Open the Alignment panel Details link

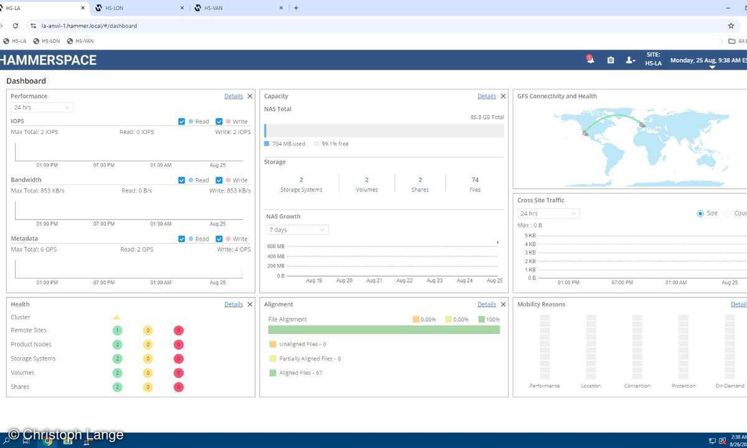coord(487,304)
